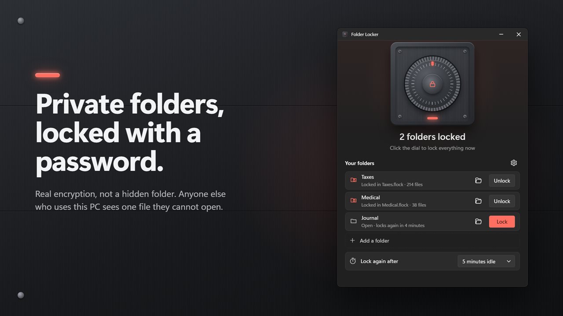The width and height of the screenshot is (563, 316).
Task: Open the Taxes folder location icon
Action: 478,181
